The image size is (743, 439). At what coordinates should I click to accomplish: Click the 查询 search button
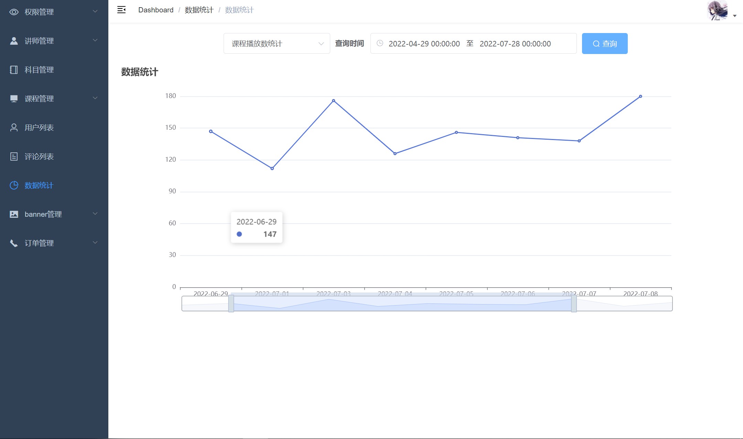tap(604, 44)
